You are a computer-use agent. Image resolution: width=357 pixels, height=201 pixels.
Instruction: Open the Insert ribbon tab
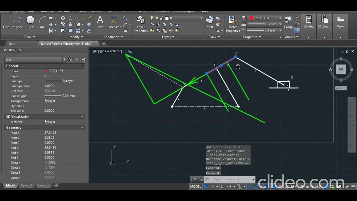(x=32, y=11)
